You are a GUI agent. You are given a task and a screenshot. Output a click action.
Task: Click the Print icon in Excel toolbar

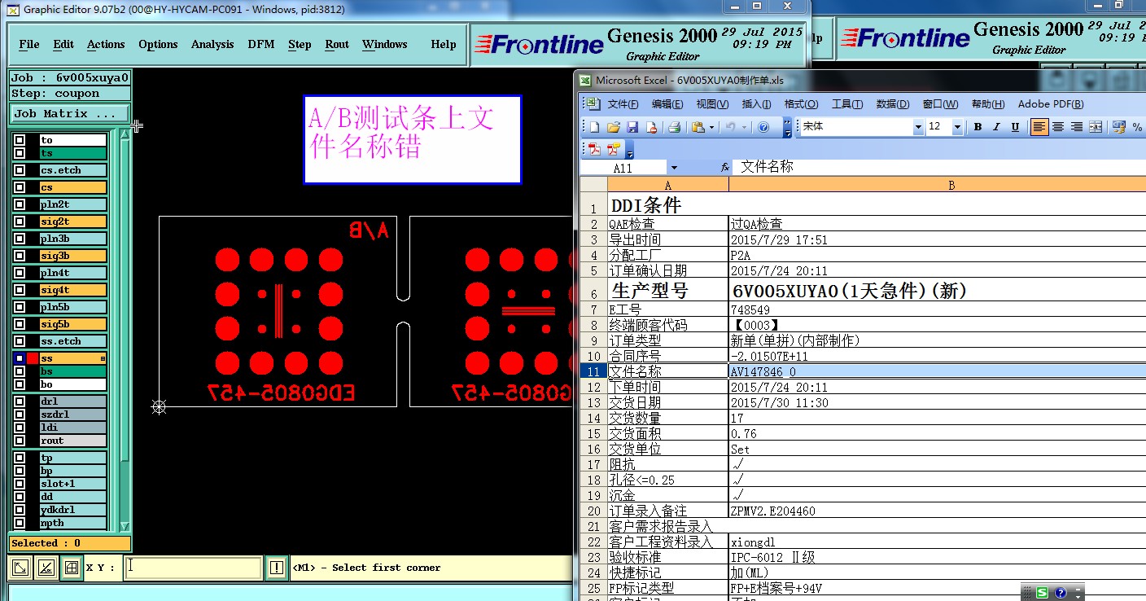click(x=674, y=127)
